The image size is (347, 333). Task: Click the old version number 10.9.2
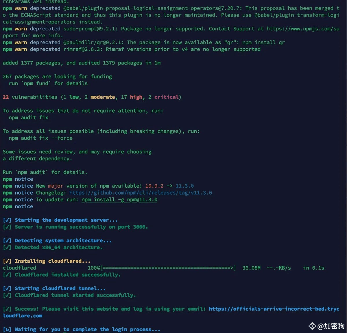154,186
